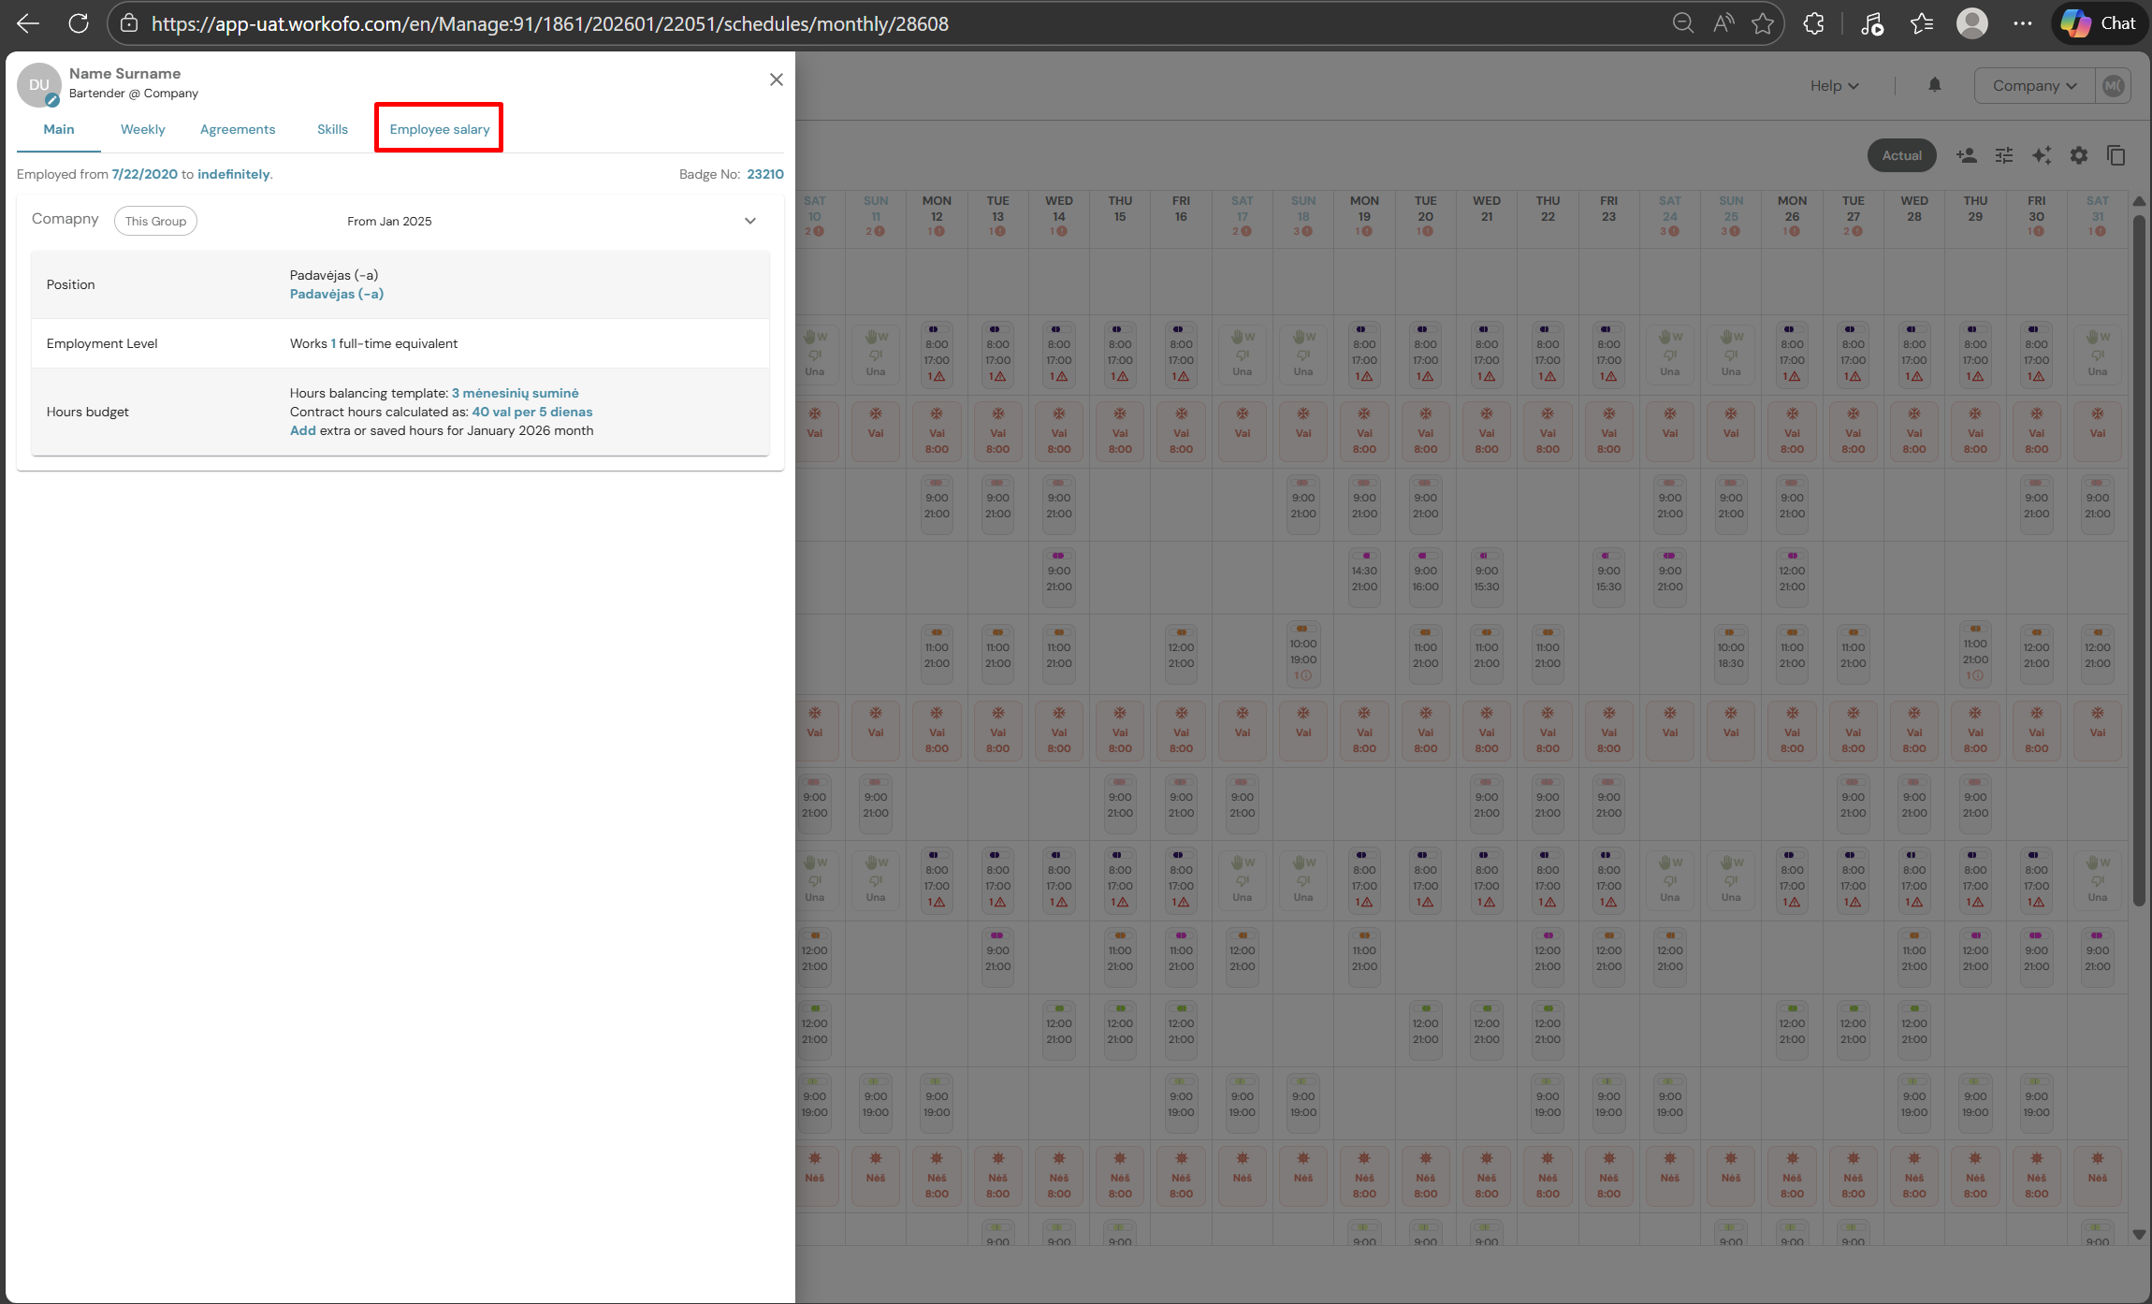The image size is (2152, 1304).
Task: Open the Company selector dropdown
Action: click(2034, 85)
